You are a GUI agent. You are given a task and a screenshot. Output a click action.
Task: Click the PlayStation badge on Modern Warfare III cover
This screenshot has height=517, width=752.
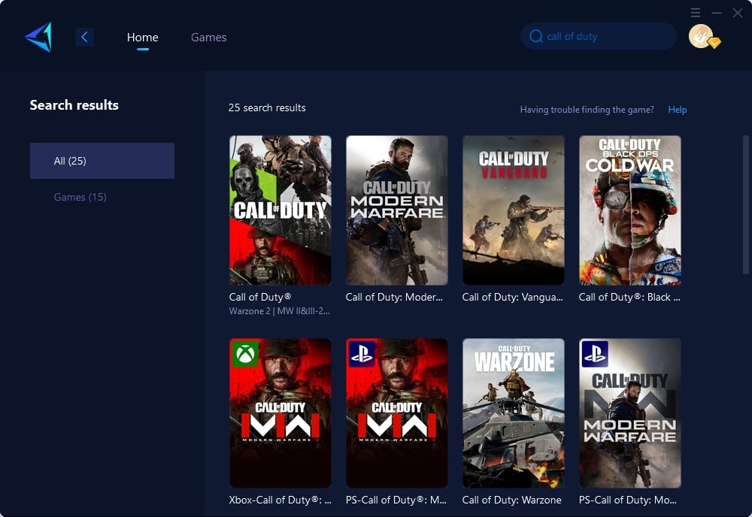pyautogui.click(x=362, y=354)
